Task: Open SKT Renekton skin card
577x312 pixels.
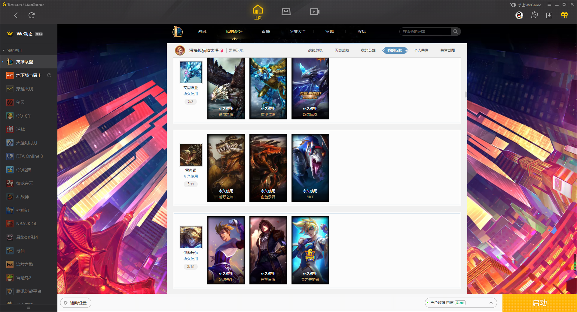Action: tap(310, 168)
